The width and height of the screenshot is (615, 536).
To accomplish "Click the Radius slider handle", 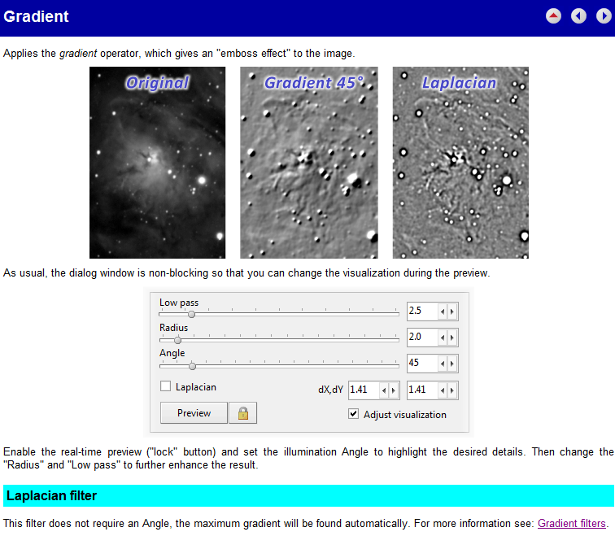I will pyautogui.click(x=177, y=340).
